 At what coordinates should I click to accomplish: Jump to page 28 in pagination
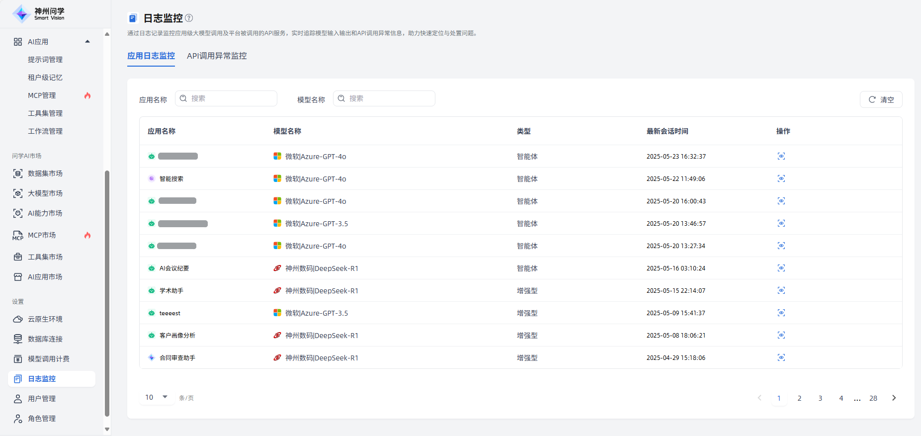[x=873, y=398]
